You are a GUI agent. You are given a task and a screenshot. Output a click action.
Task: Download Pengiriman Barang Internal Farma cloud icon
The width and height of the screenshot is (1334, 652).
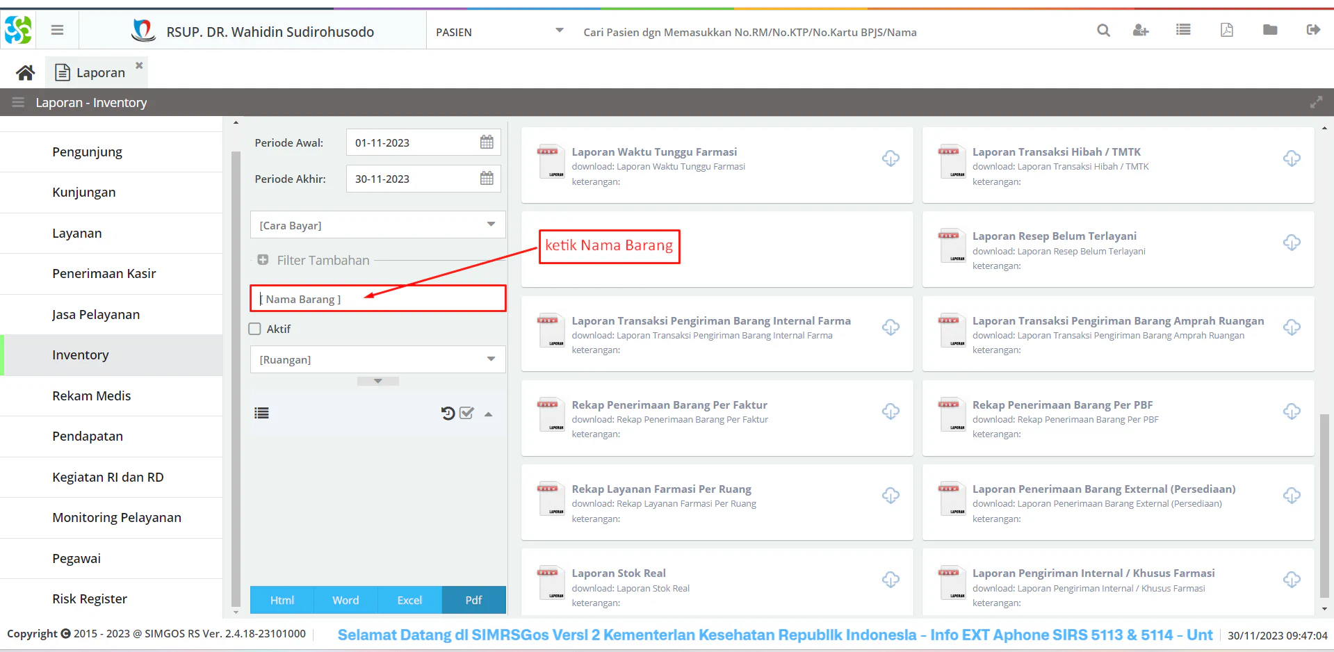pos(890,327)
